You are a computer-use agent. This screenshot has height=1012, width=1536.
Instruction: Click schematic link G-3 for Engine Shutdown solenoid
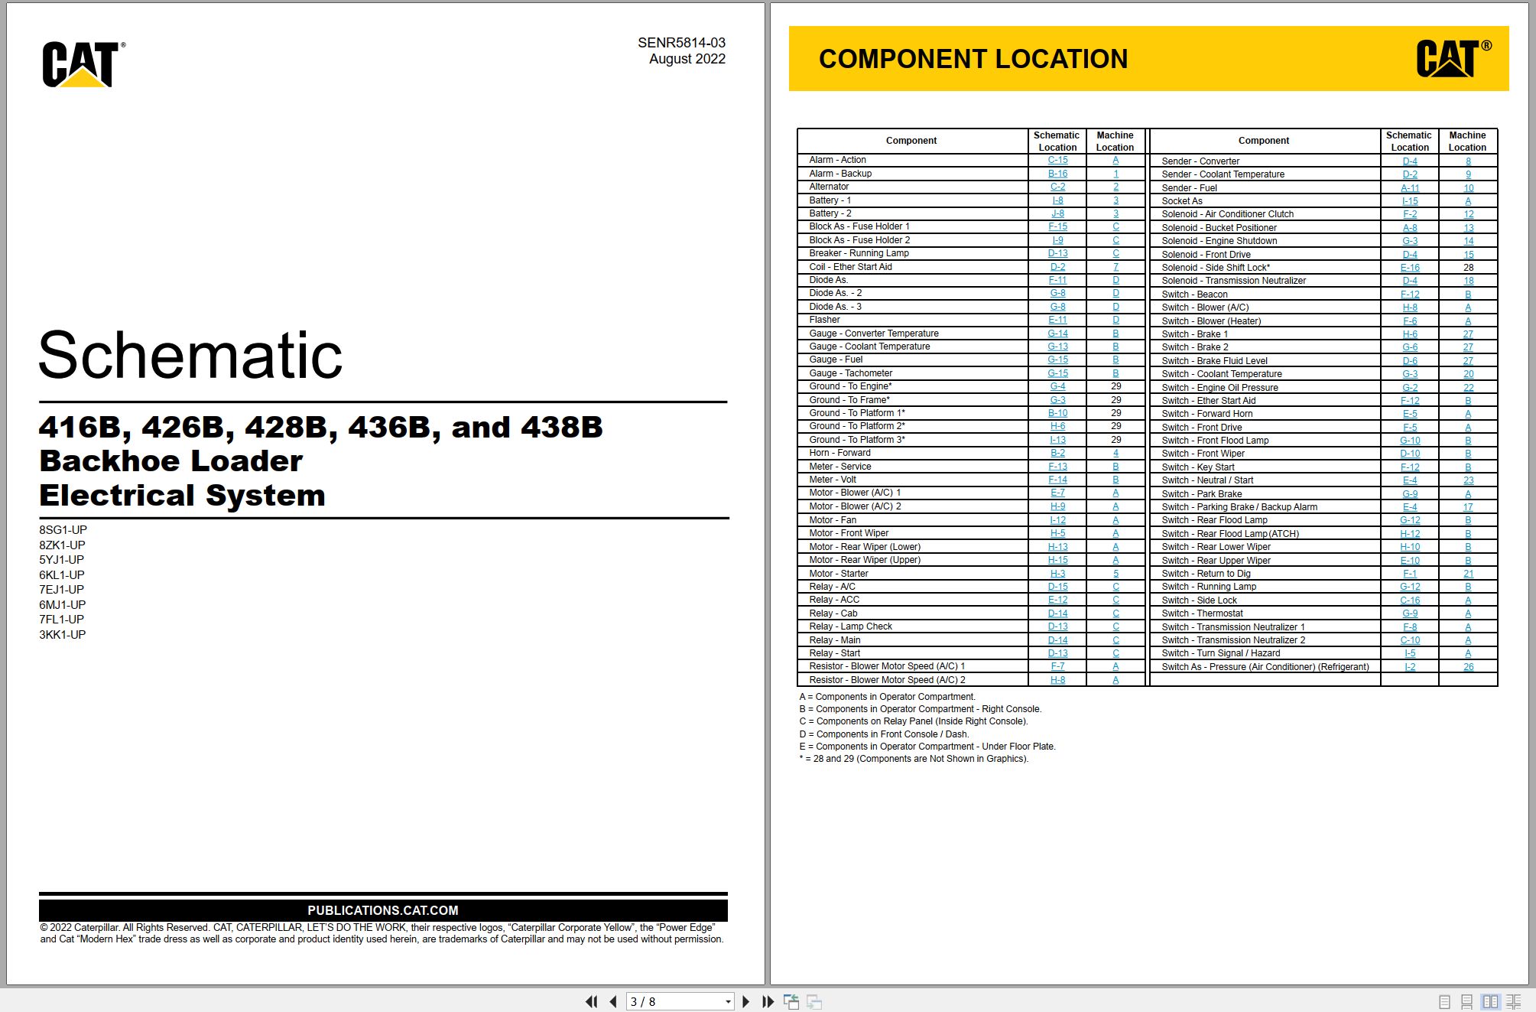click(x=1410, y=241)
